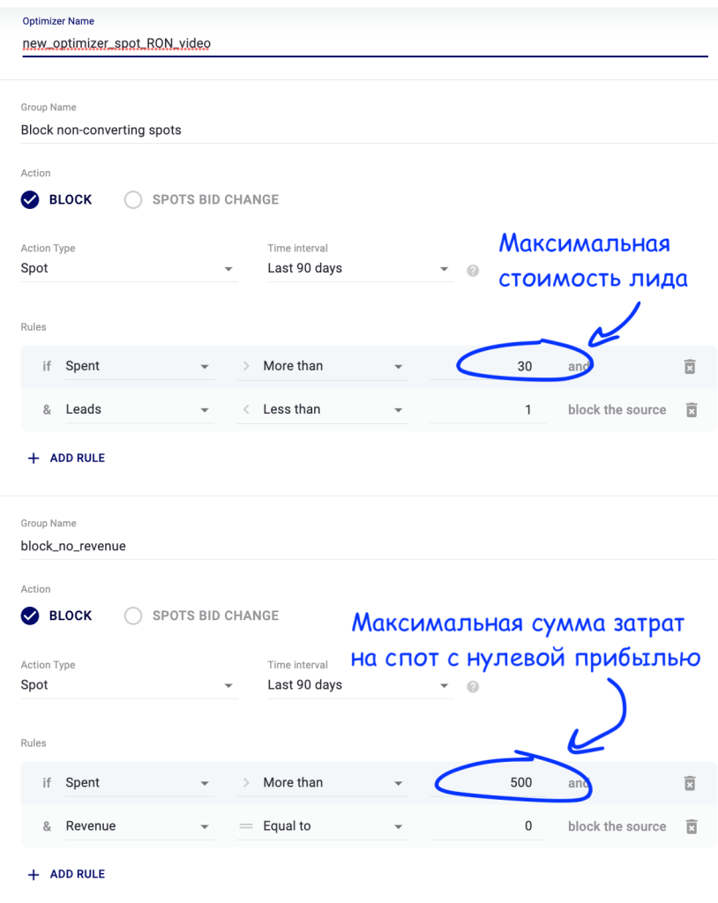Delete the Spent More than 500 rule
Image resolution: width=718 pixels, height=903 pixels.
click(x=692, y=782)
